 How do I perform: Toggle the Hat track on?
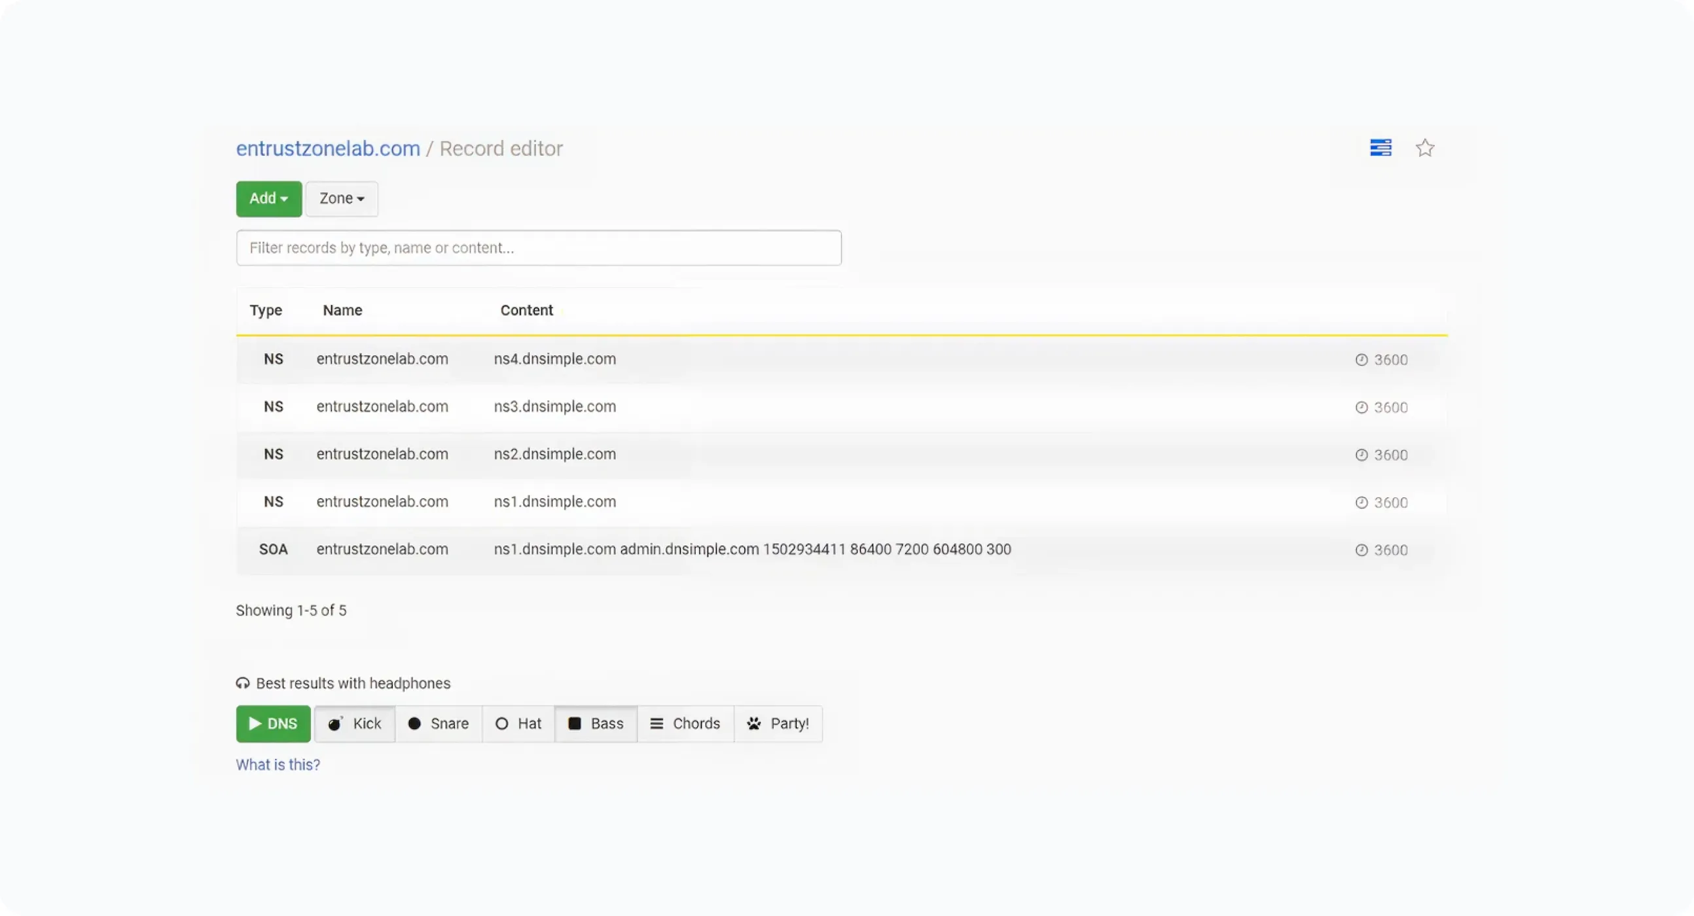point(518,724)
